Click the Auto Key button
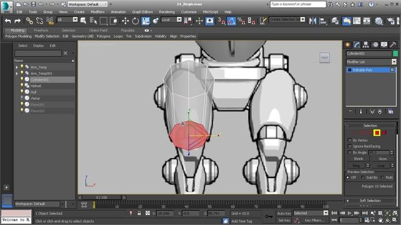 click(x=284, y=213)
